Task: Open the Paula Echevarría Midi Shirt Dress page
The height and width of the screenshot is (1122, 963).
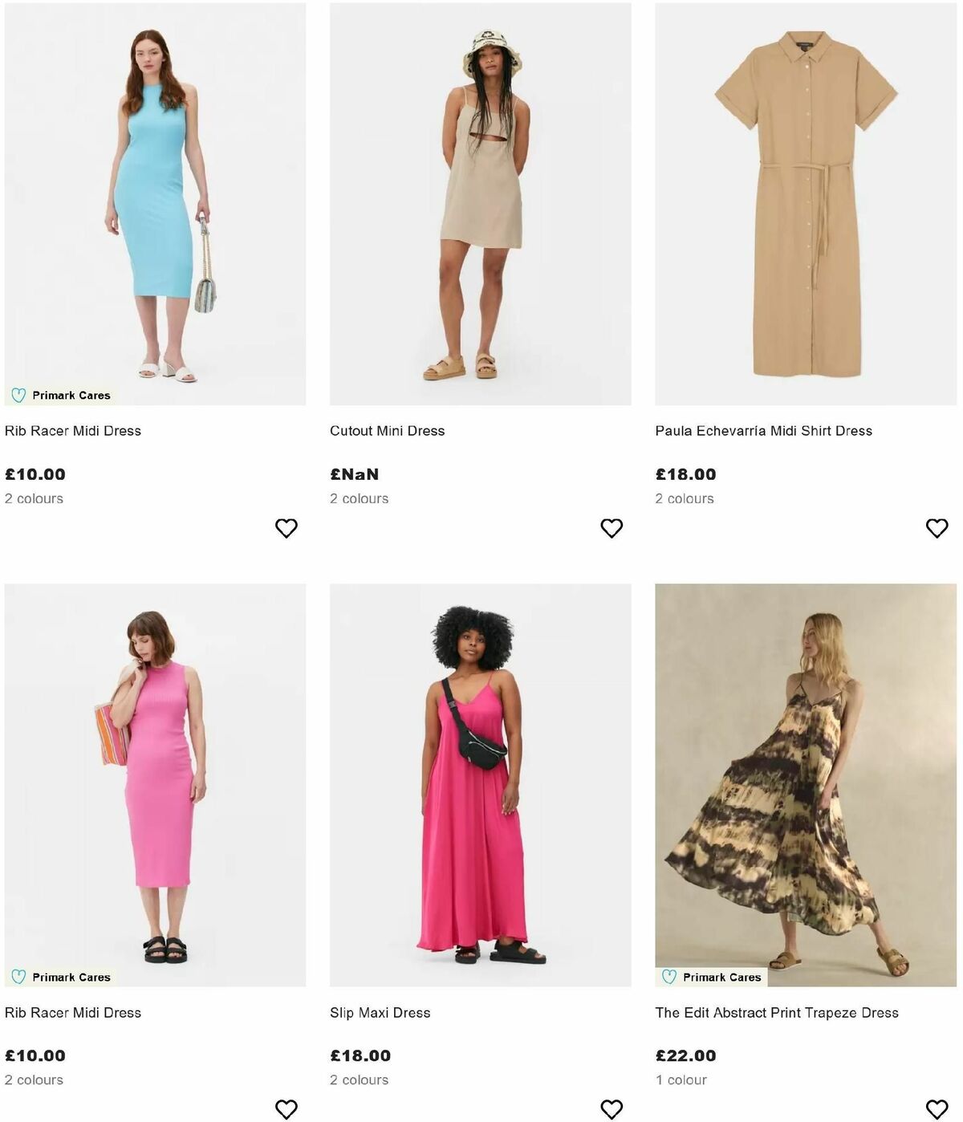Action: click(x=764, y=430)
